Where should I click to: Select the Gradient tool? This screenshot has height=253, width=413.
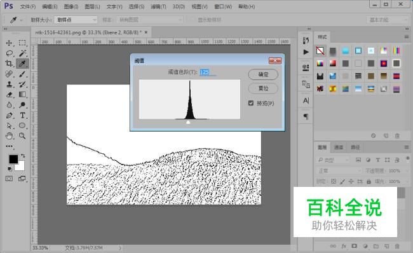pyautogui.click(x=22, y=95)
